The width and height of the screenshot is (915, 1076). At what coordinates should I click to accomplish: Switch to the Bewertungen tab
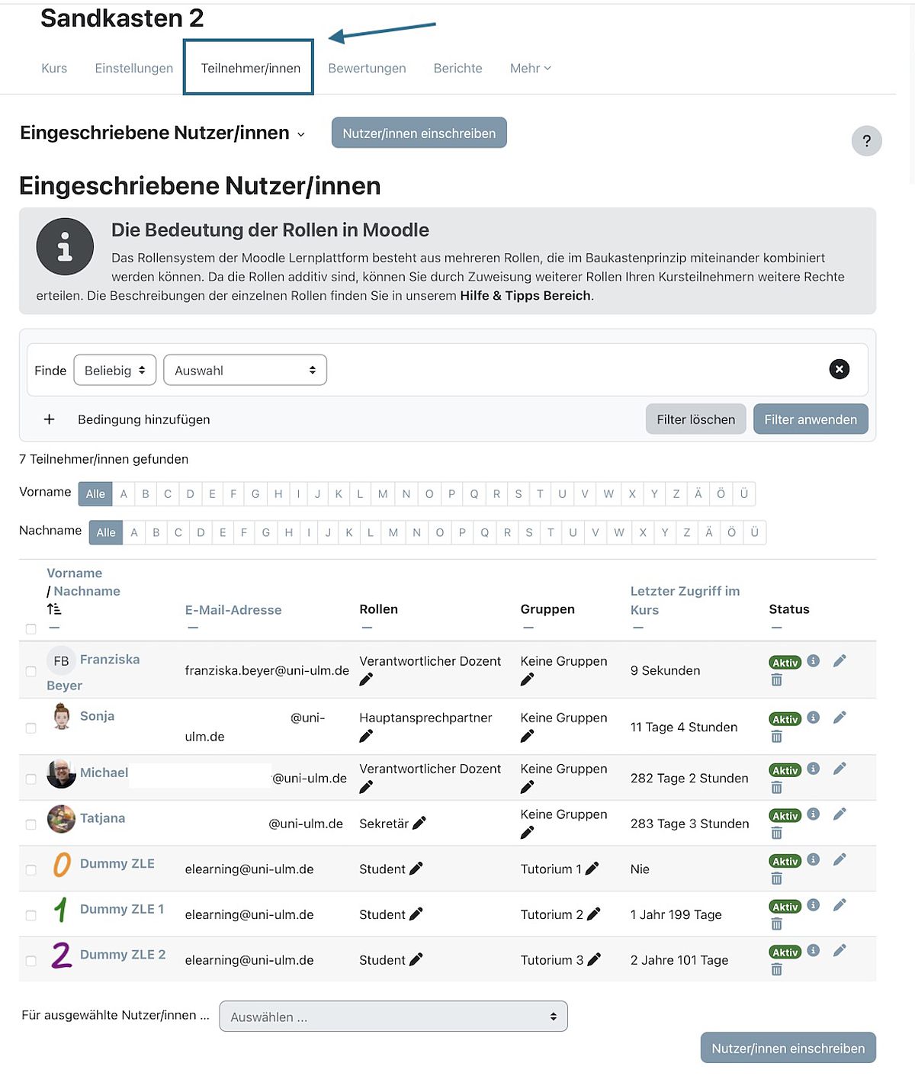click(367, 68)
